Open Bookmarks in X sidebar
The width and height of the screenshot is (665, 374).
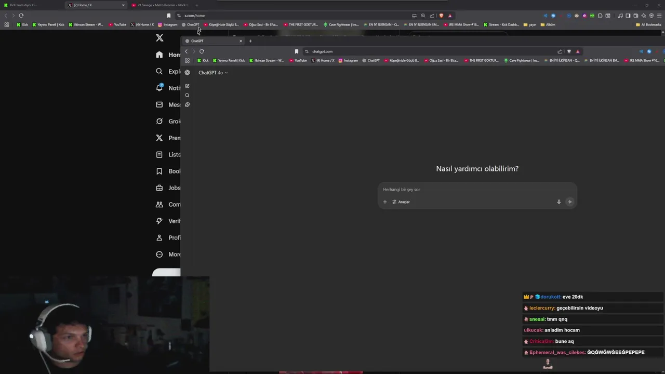tap(168, 171)
